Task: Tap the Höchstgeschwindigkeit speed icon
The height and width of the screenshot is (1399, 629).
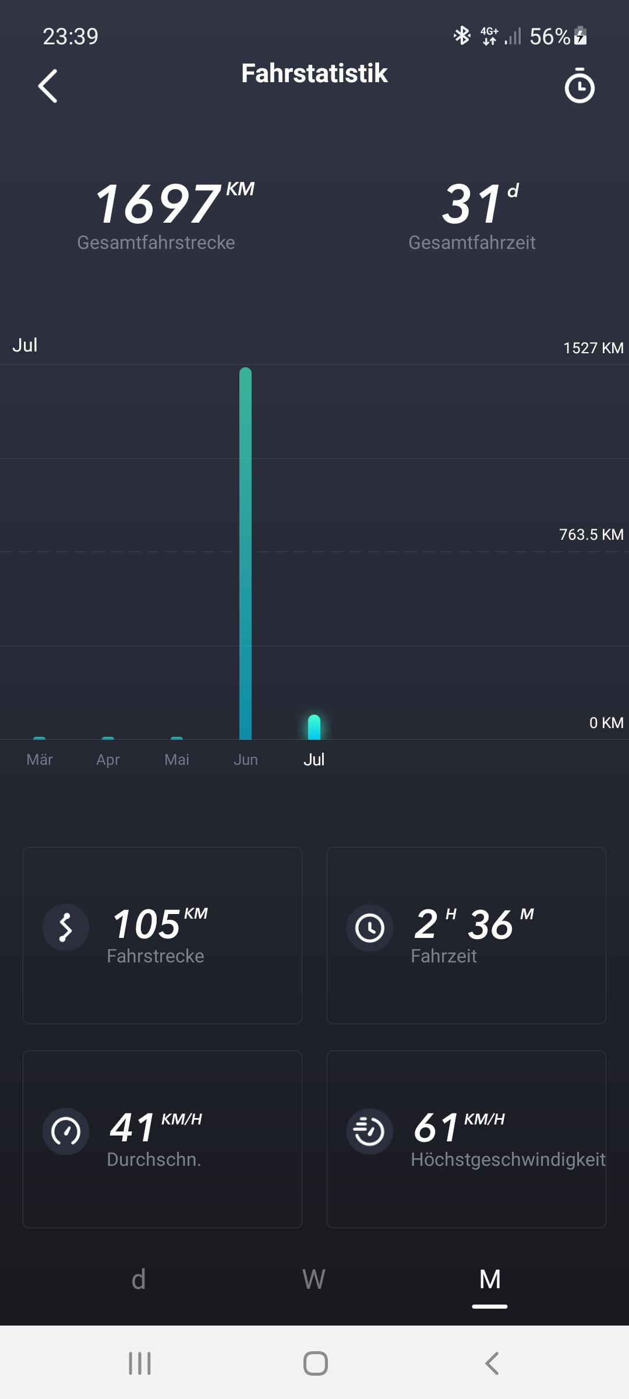Action: pyautogui.click(x=370, y=1131)
